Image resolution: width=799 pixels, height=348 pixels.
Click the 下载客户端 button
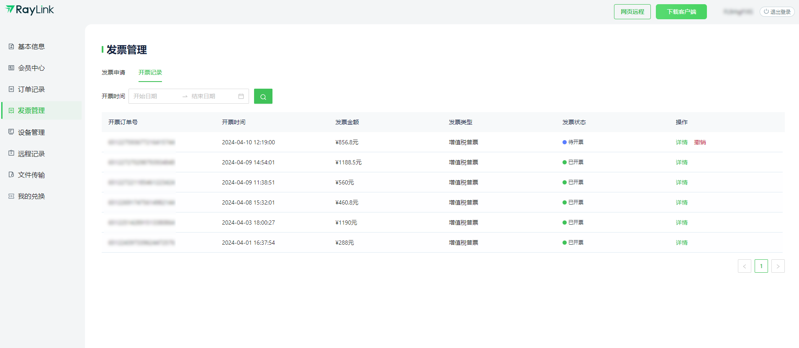point(681,12)
